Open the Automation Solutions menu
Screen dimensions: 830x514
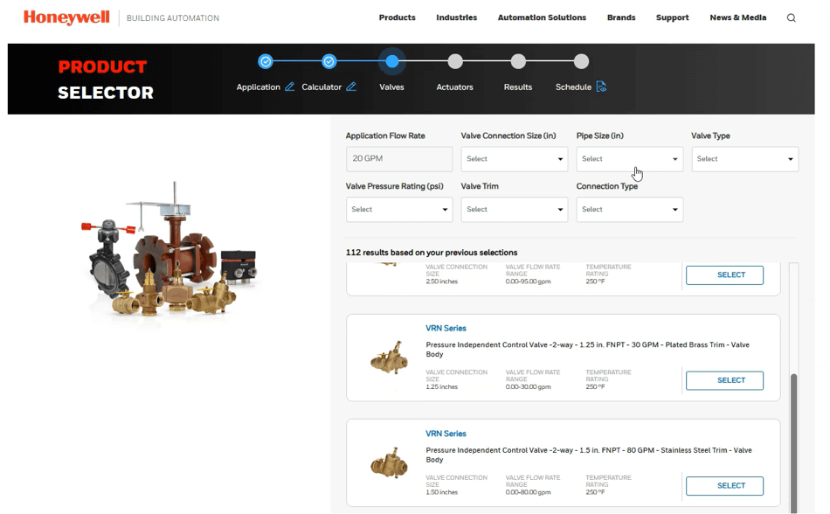(x=542, y=17)
